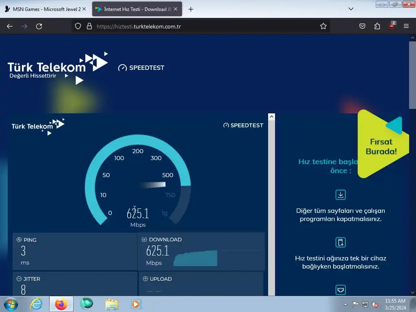Click the widget scrollbar up arrow
This screenshot has height=312, width=416.
pos(271,117)
